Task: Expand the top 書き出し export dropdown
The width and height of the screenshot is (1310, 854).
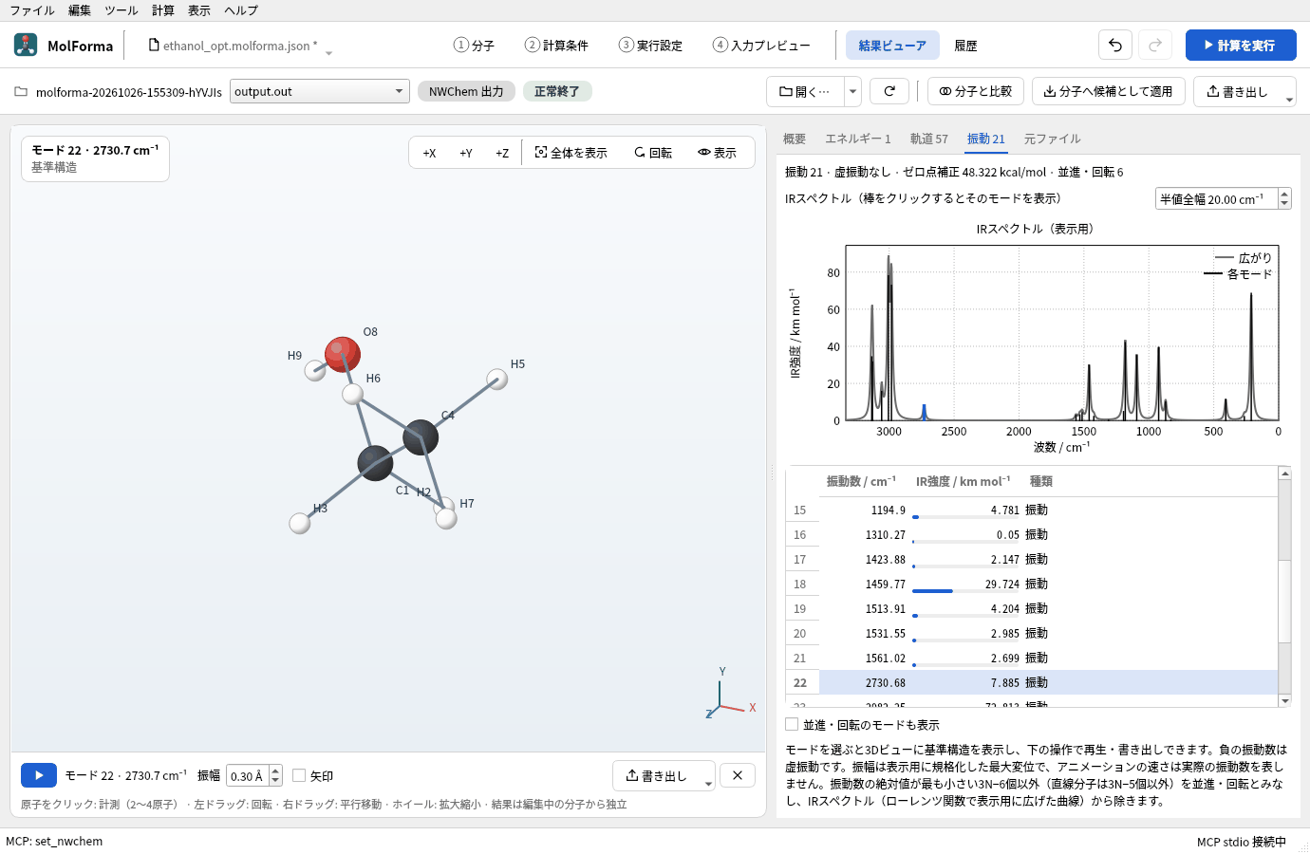Action: pyautogui.click(x=1289, y=99)
